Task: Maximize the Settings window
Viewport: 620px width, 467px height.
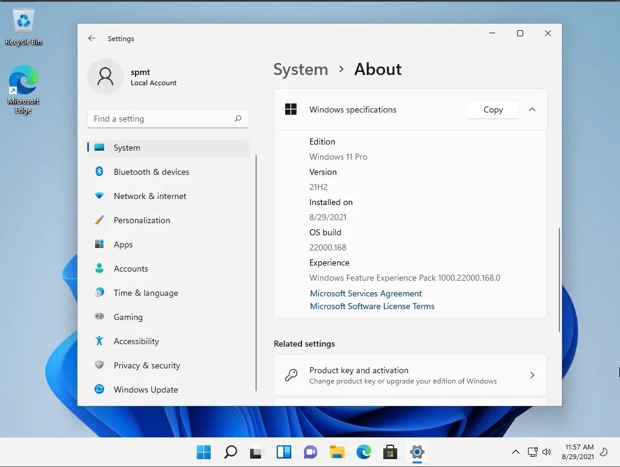Action: tap(520, 33)
